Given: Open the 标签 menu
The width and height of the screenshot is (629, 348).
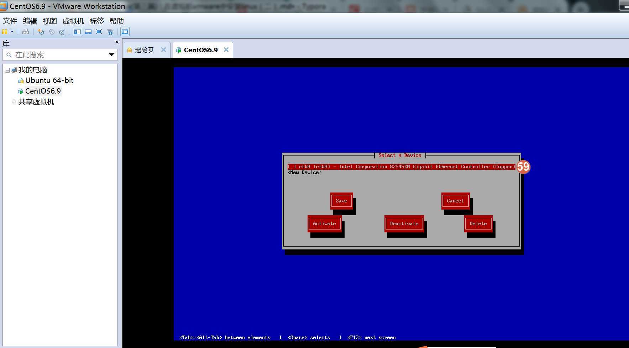Looking at the screenshot, I should [97, 21].
